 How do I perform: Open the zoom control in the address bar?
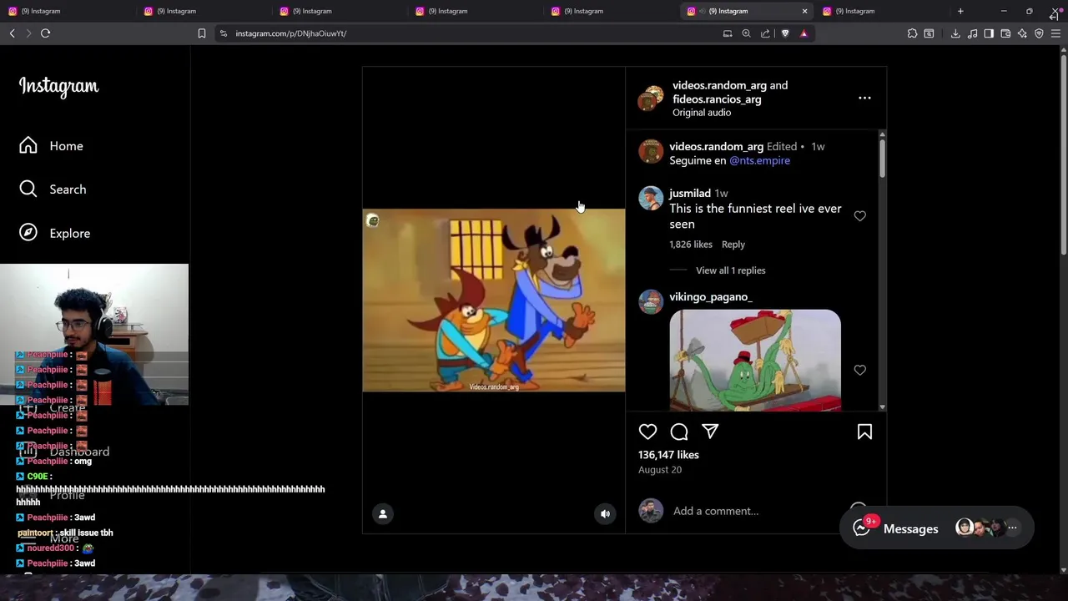pos(746,33)
